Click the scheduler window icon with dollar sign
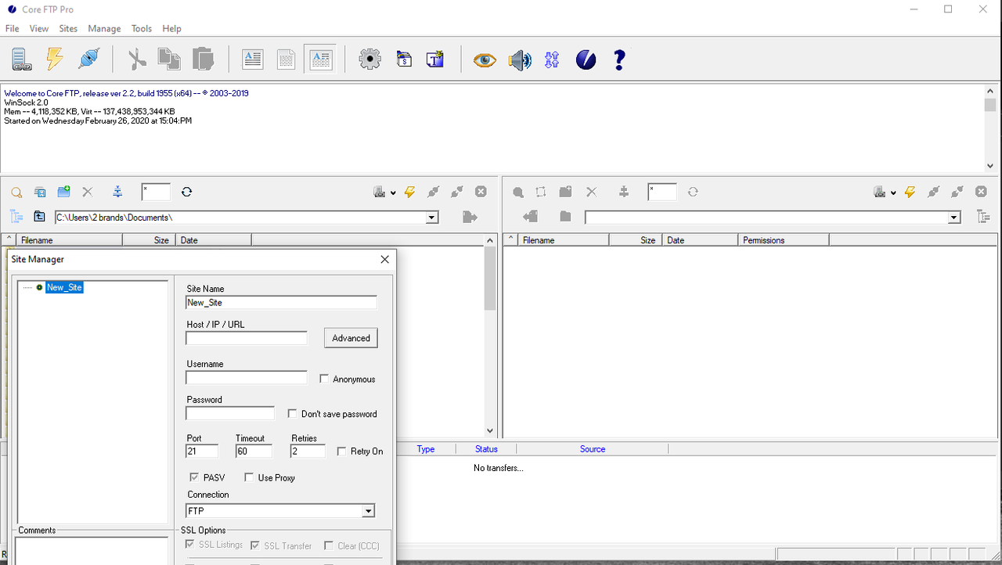Screen dimensions: 1002x565 pos(404,59)
